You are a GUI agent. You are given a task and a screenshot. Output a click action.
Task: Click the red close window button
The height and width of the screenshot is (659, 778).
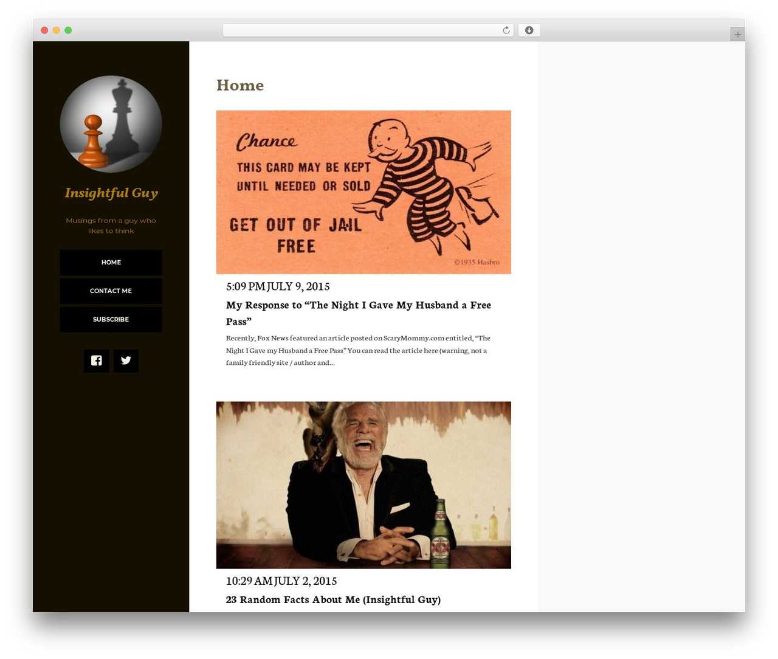click(44, 30)
